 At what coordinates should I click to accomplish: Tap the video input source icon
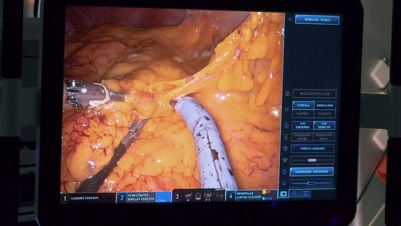tap(287, 109)
